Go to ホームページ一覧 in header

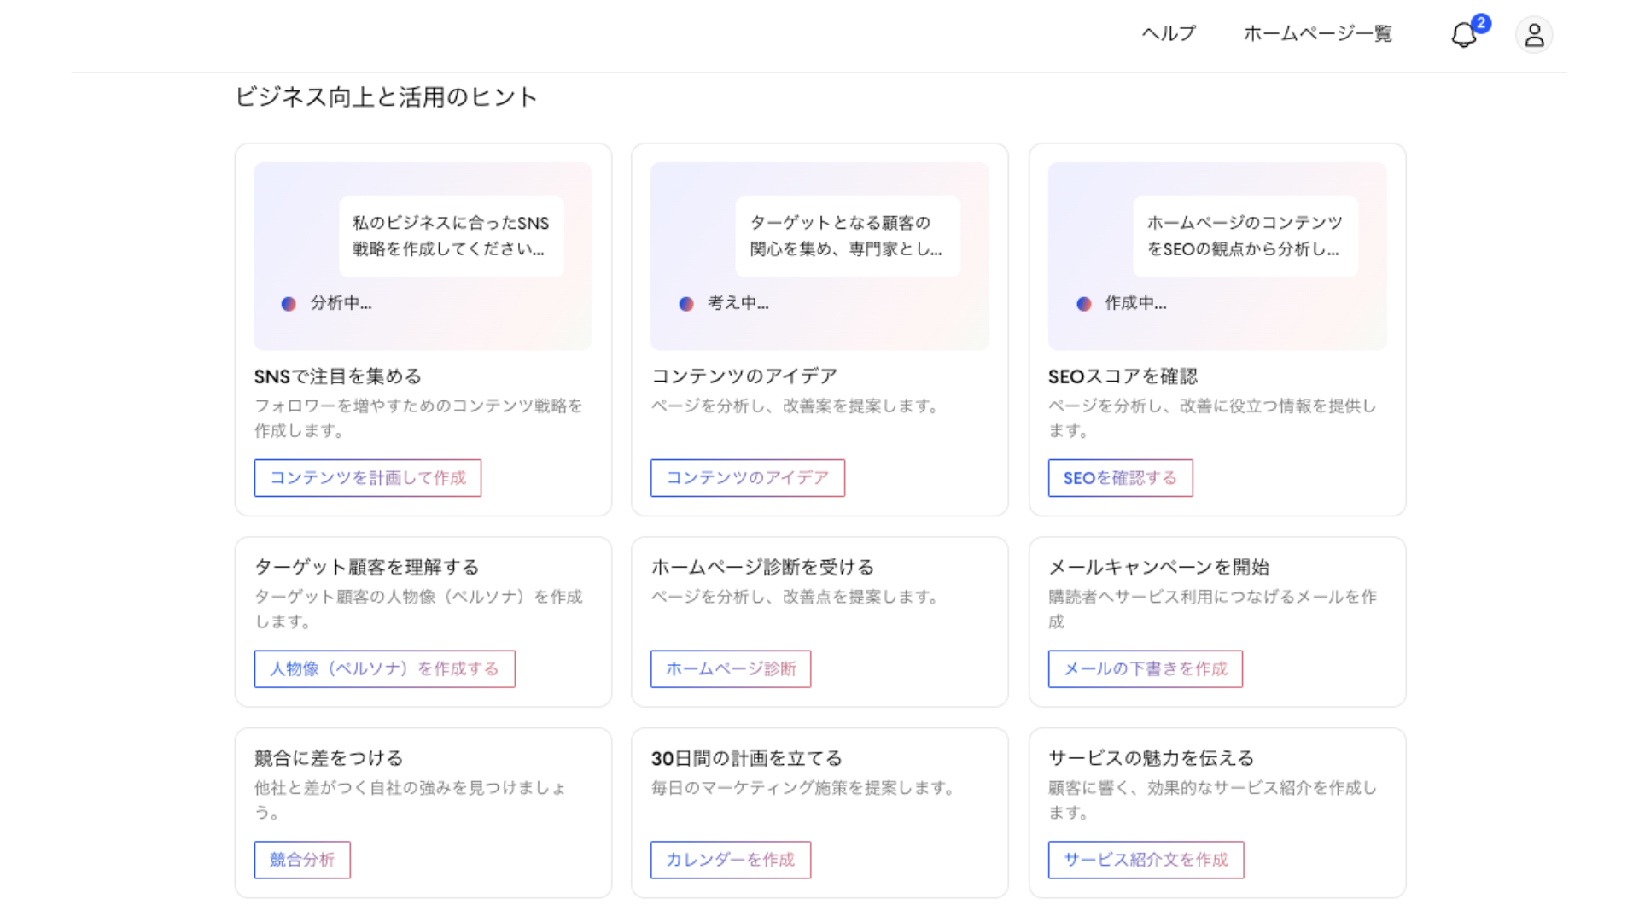(1317, 33)
